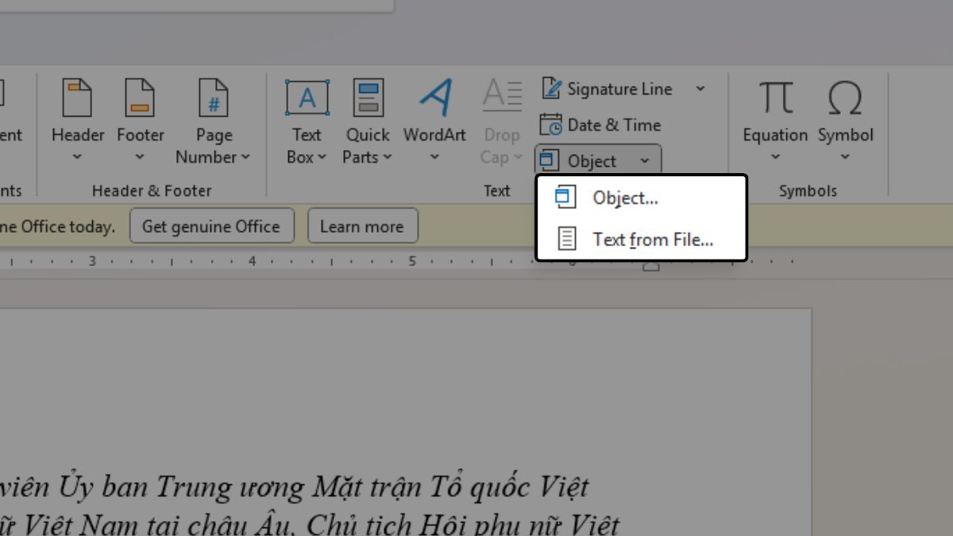
Task: Click the Signature Line icon
Action: 552,88
